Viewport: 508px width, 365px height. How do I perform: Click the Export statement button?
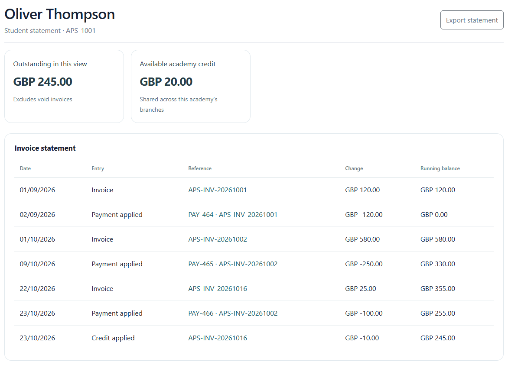[472, 20]
